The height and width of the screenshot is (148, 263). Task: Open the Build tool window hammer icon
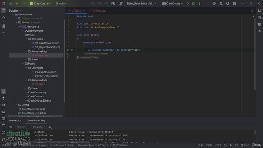[3, 98]
